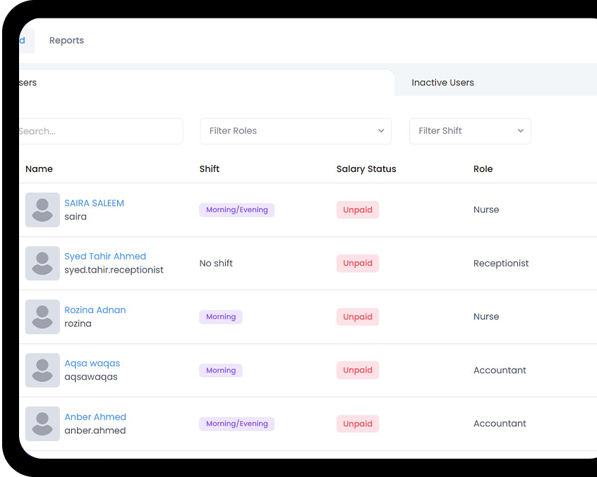Click the Unpaid badge for Aqsa waqas
597x477 pixels.
coord(358,370)
